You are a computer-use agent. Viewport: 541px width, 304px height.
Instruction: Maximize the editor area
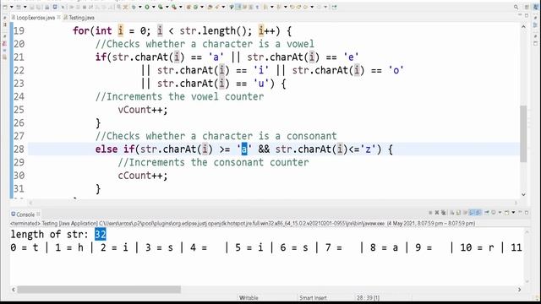[527, 15]
